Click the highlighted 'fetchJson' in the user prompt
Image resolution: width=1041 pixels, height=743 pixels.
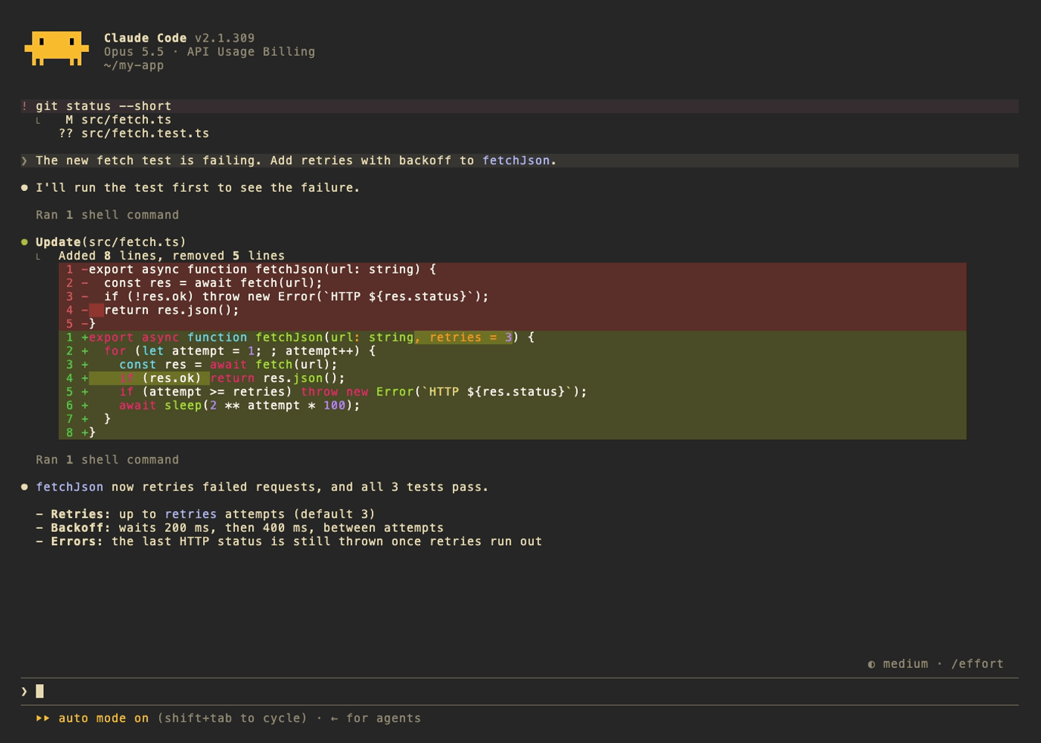tap(516, 160)
